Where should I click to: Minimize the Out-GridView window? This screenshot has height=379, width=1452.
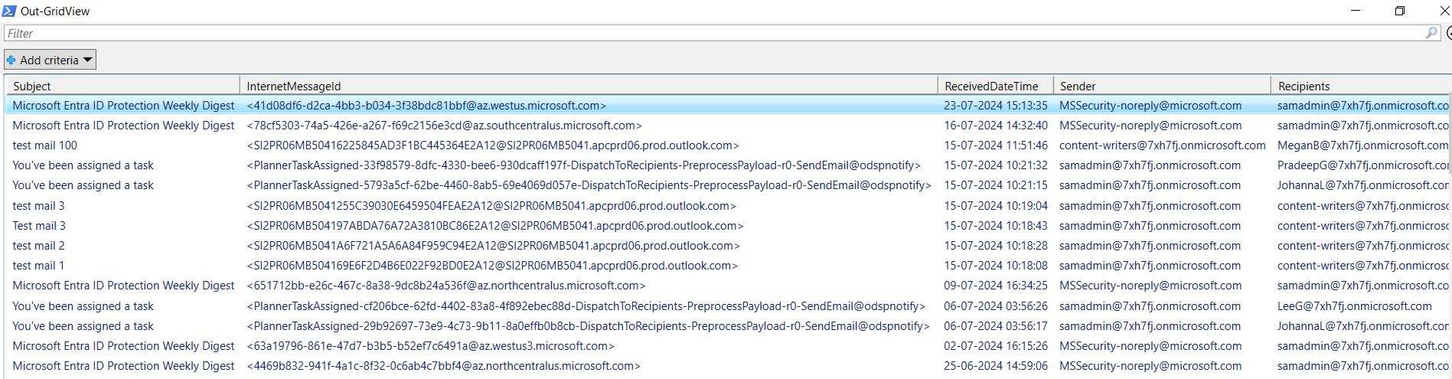point(1356,11)
